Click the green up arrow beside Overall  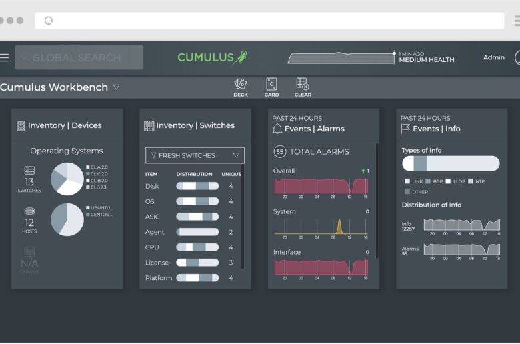coord(363,171)
